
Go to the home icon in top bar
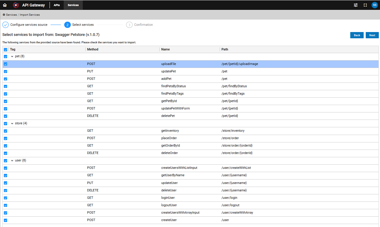(5, 5)
